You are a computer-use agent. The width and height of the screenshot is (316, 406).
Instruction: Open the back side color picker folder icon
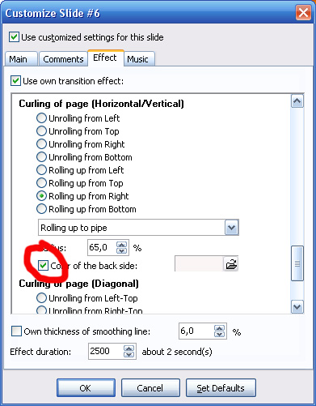[x=231, y=264]
